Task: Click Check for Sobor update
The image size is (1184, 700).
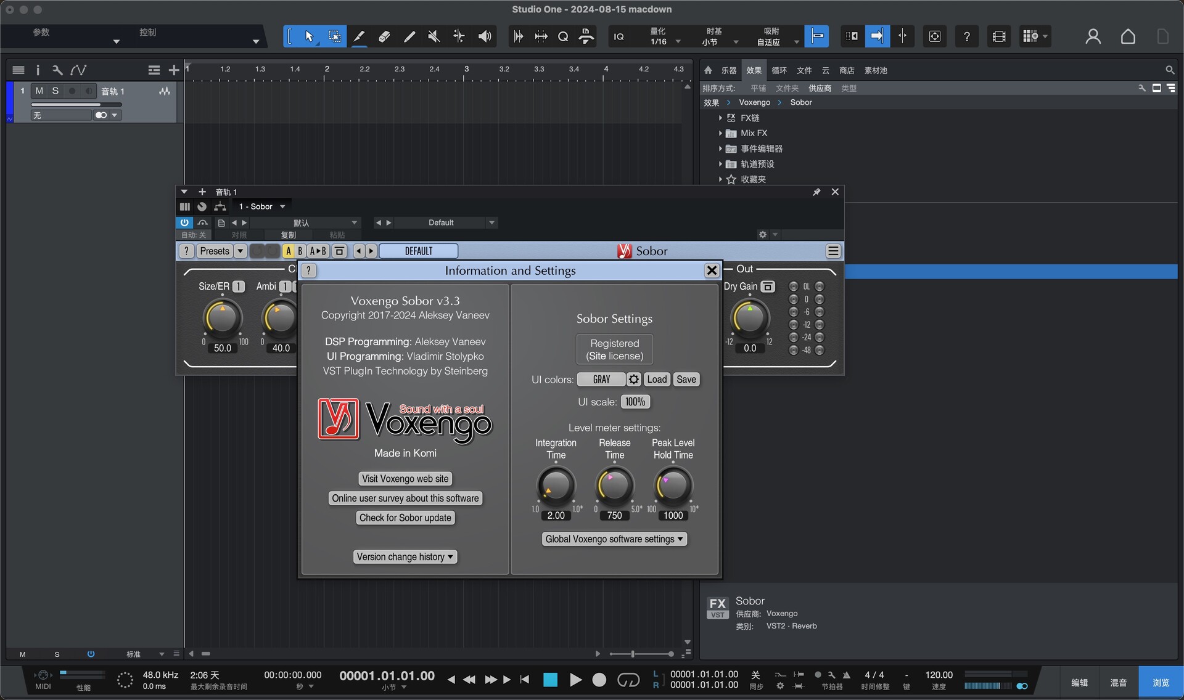Action: click(405, 518)
